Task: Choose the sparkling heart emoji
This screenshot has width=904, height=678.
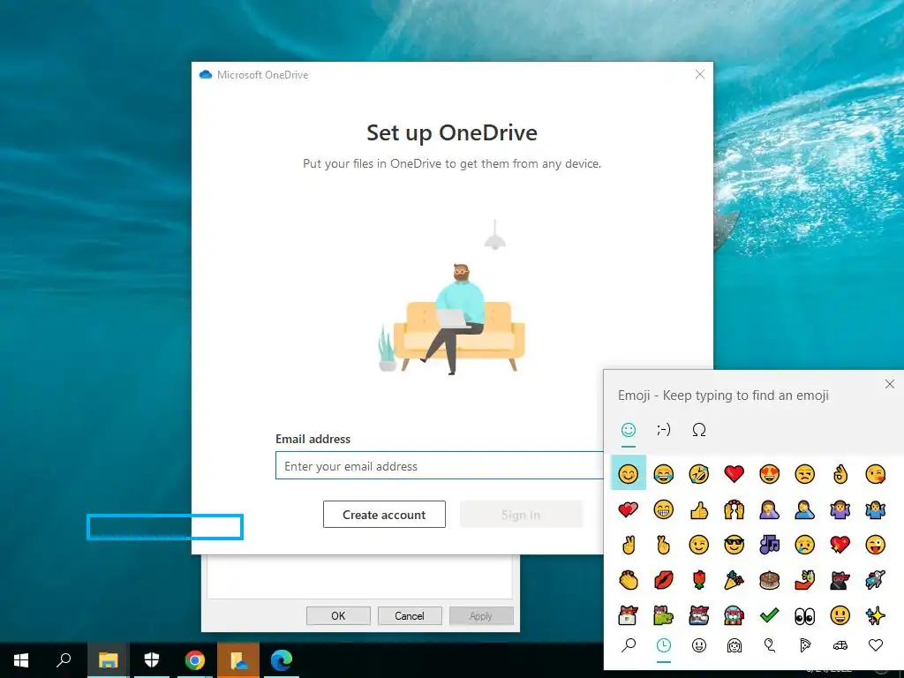Action: (x=840, y=545)
